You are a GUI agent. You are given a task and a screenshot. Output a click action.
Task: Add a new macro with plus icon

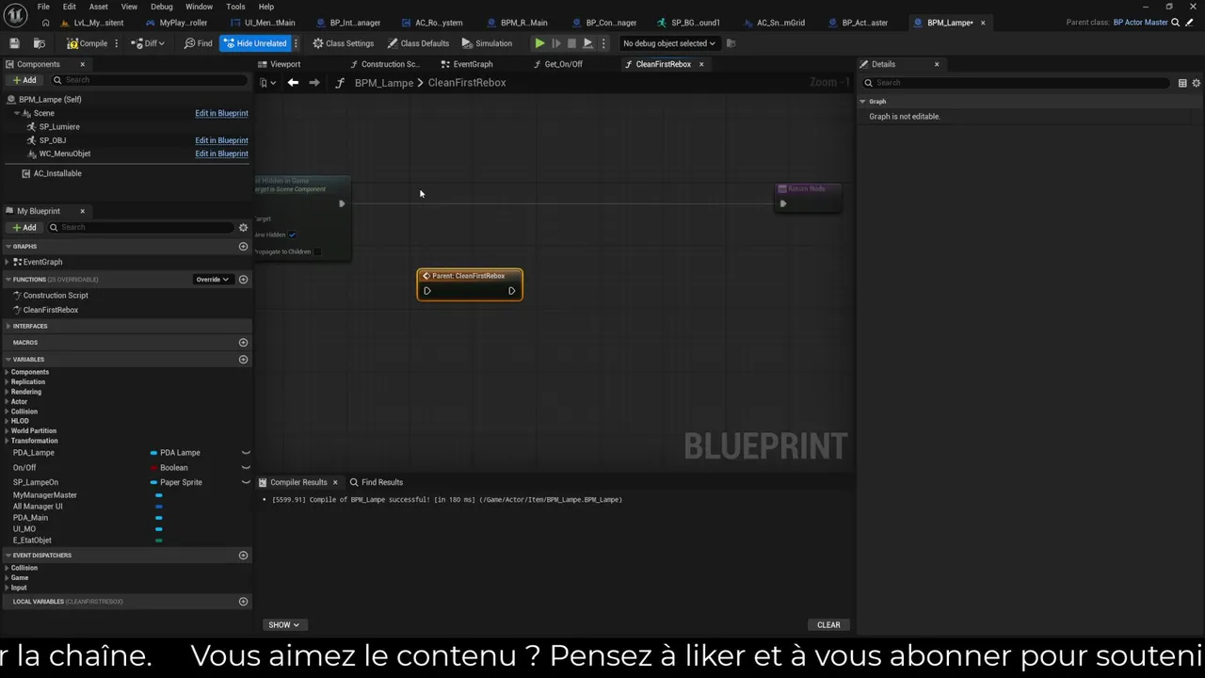click(243, 343)
